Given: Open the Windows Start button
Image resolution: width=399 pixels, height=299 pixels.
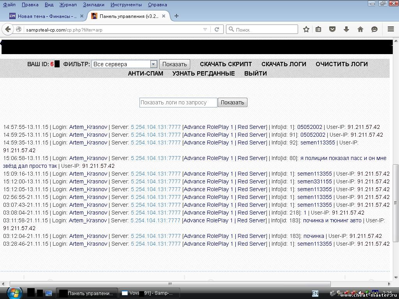Looking at the screenshot, I should tap(14, 293).
